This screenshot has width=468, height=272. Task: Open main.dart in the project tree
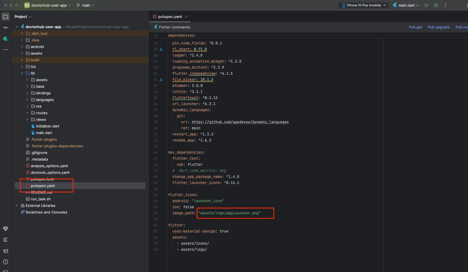point(44,133)
